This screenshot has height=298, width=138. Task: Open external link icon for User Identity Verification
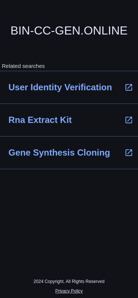click(x=129, y=87)
